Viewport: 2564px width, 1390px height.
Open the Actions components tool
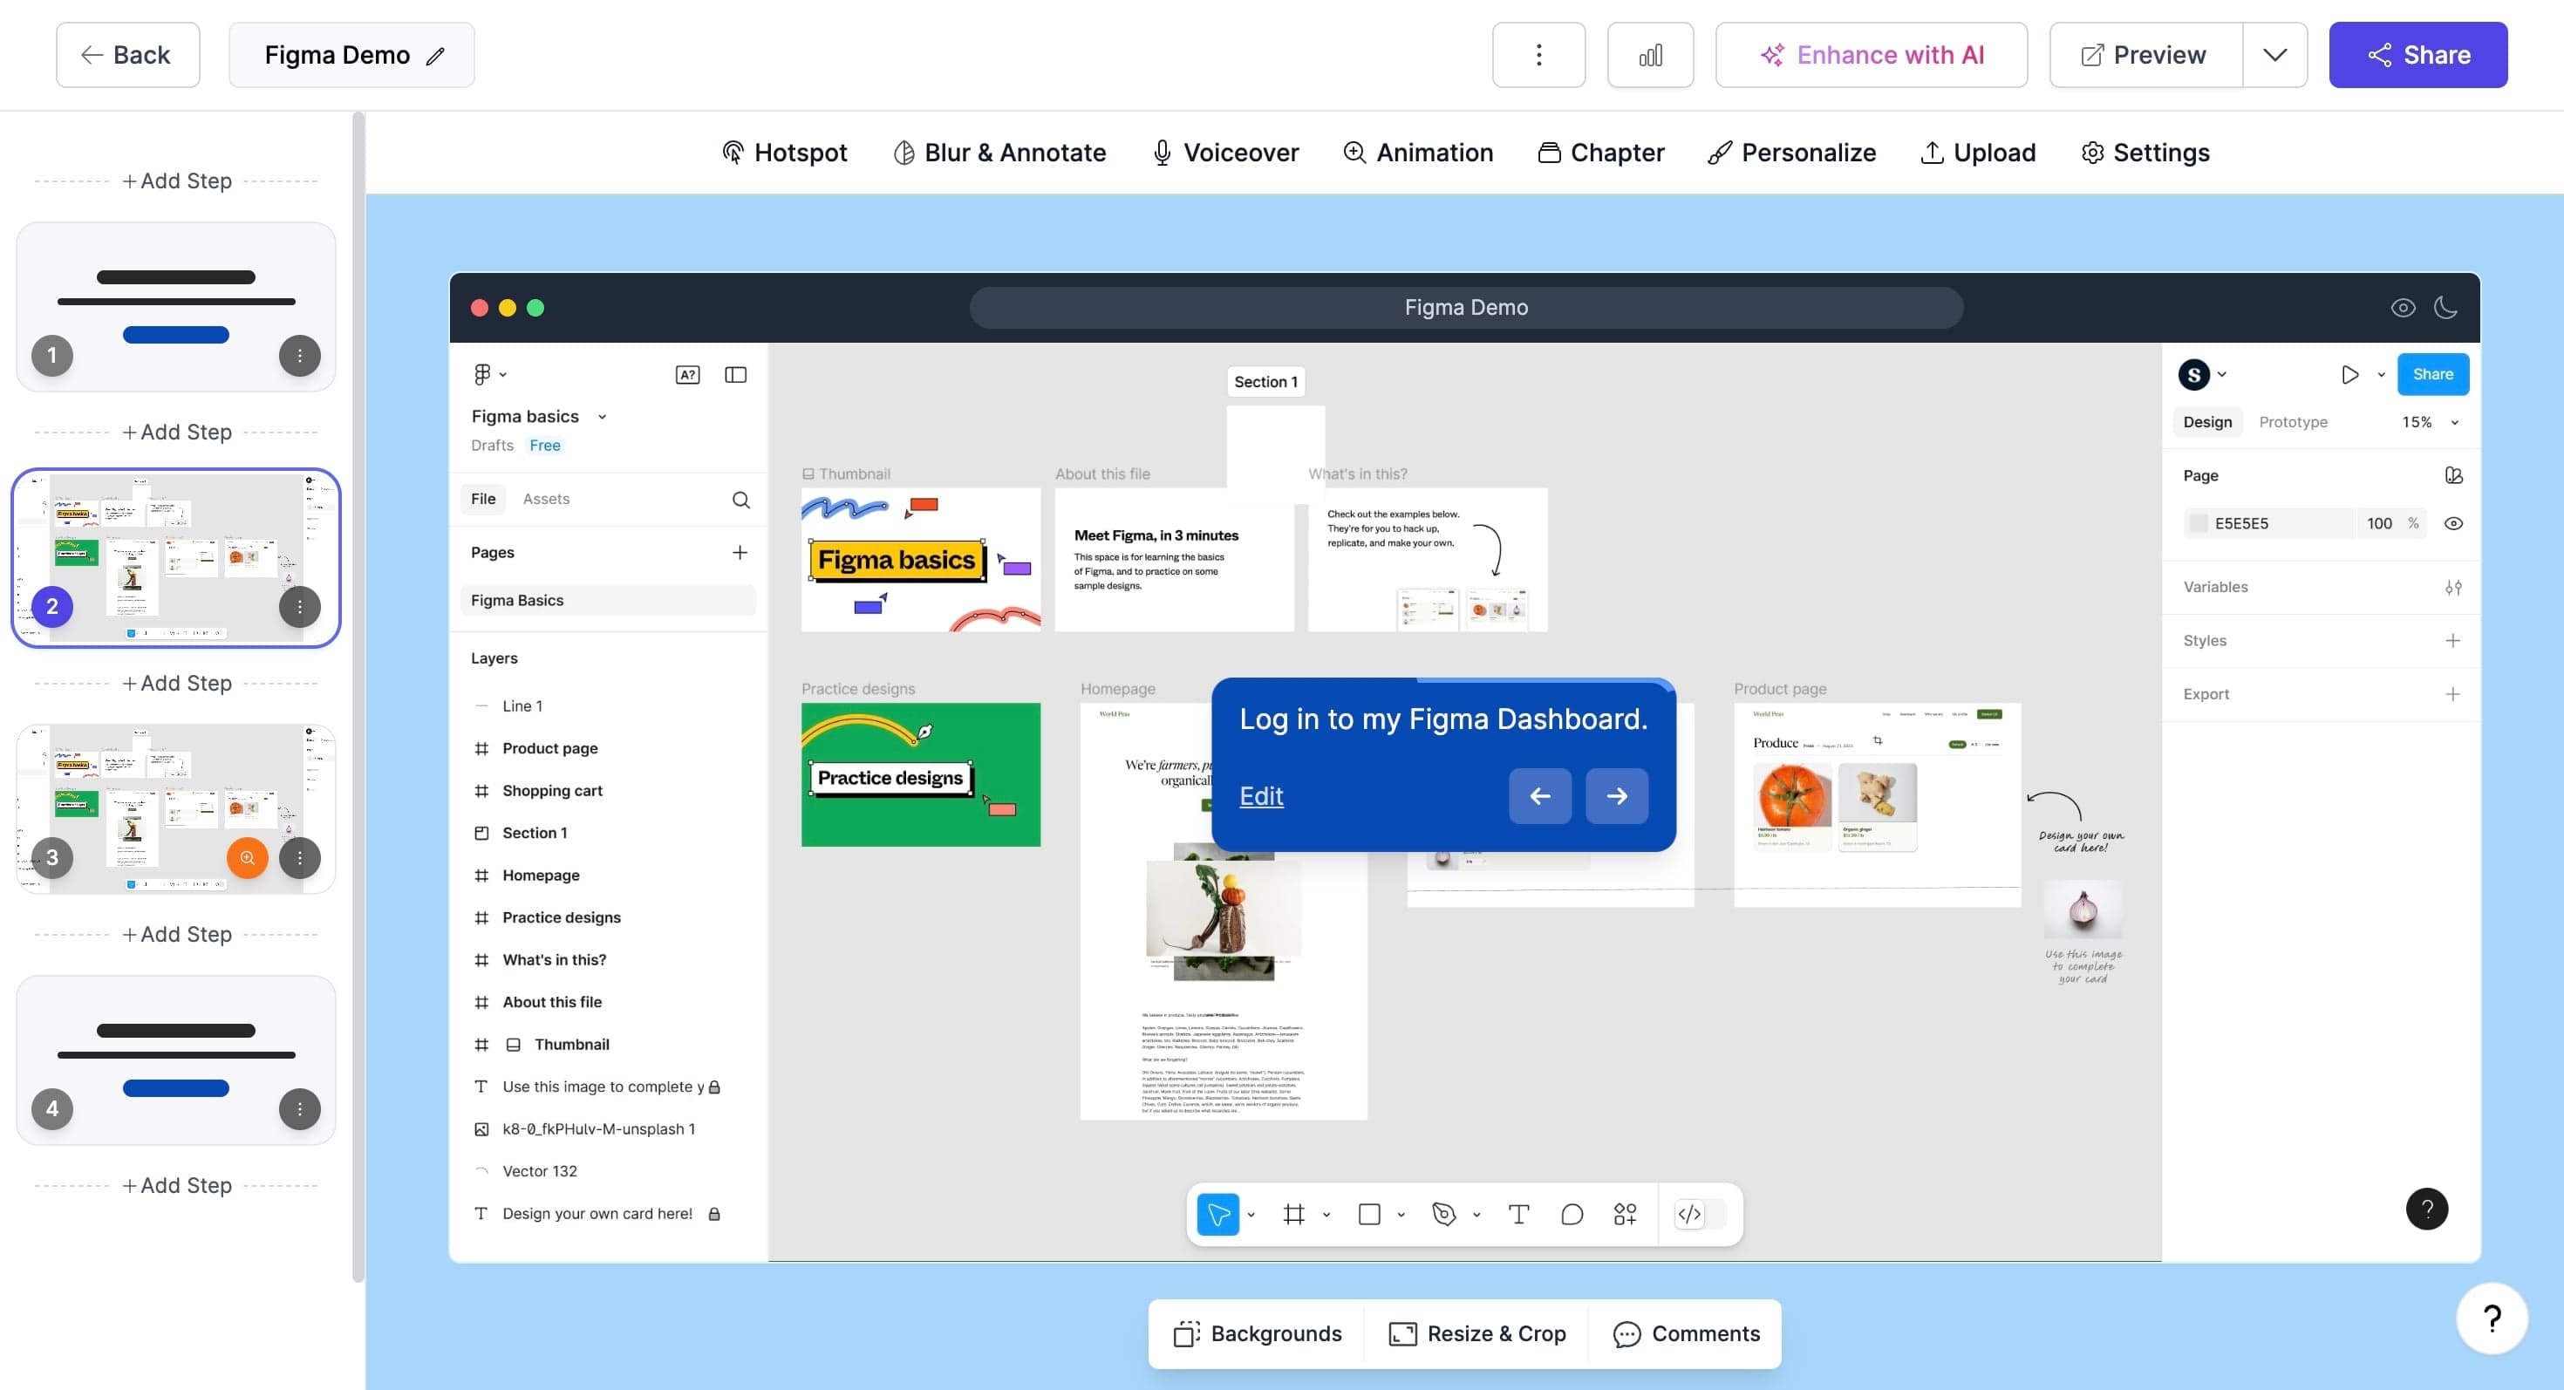click(1626, 1214)
